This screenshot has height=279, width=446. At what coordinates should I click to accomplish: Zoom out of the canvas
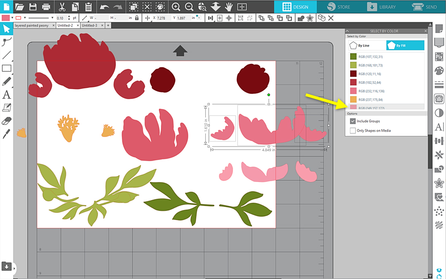[189, 7]
